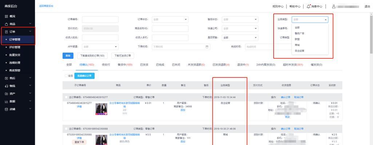The image size is (373, 145).
Task: Expand the 商品 sidebar chevron
Action: (30, 24)
